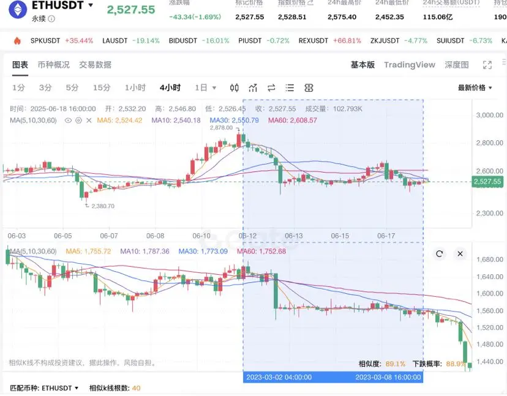Click the MA5: 2,524.42 label

tap(119, 121)
